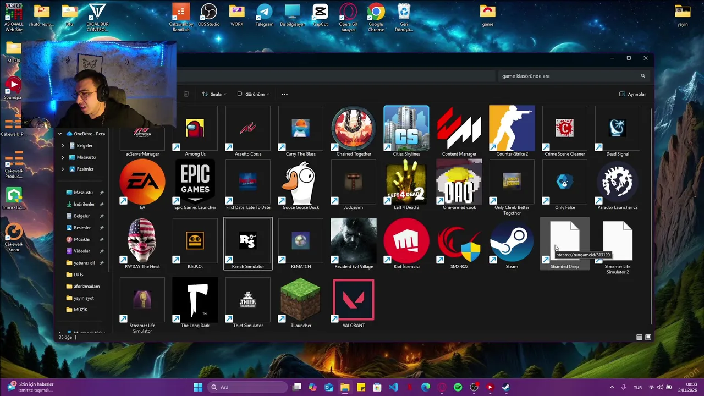Expand the Belgeler node under OneDrive
The width and height of the screenshot is (704, 396).
(x=63, y=146)
